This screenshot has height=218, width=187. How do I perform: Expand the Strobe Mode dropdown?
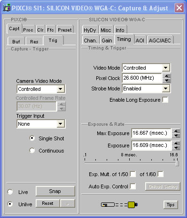(166, 89)
